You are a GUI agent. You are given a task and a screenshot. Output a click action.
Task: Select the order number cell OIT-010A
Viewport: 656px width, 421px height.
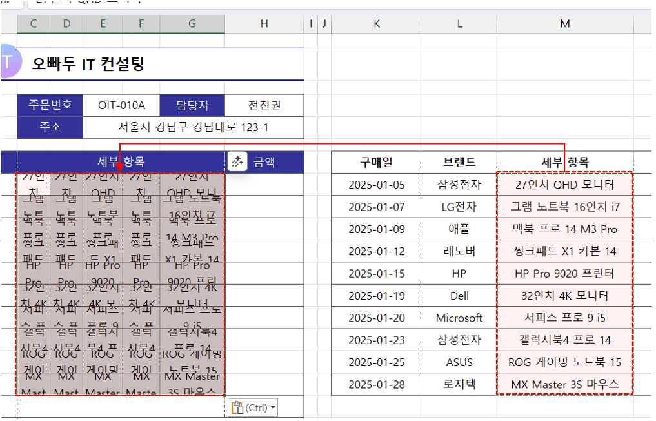pos(121,105)
